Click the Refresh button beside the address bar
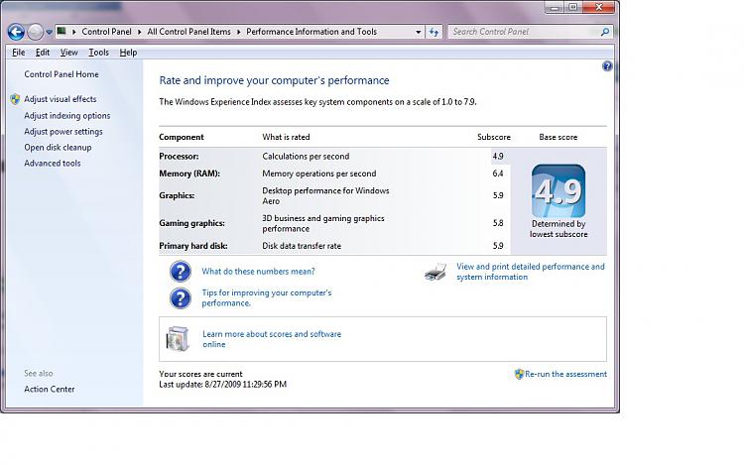This screenshot has width=744, height=465. pos(434,32)
